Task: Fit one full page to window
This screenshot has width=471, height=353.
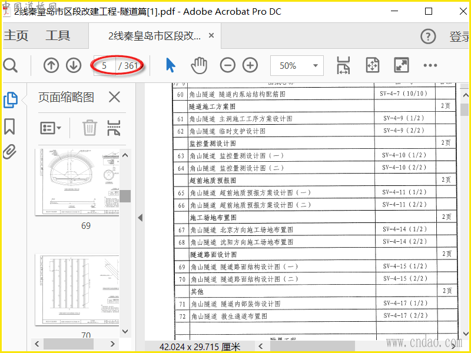Action: 373,65
